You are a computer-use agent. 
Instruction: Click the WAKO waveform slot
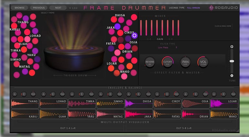(x=224, y=114)
